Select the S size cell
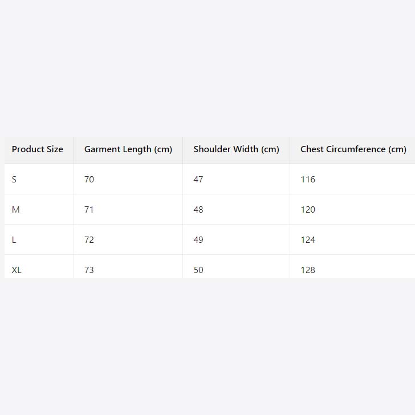Image resolution: width=415 pixels, height=415 pixels. click(14, 180)
